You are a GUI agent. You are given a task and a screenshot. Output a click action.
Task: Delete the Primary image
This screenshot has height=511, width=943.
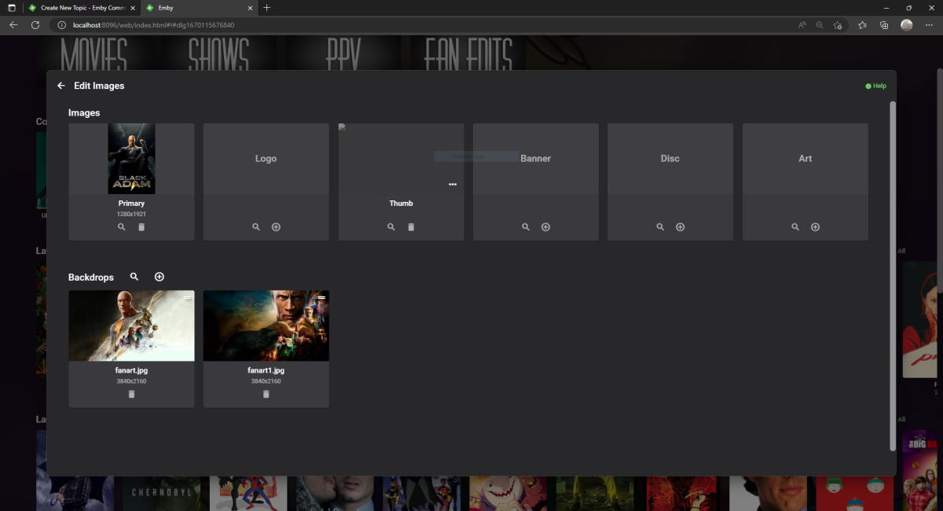141,227
